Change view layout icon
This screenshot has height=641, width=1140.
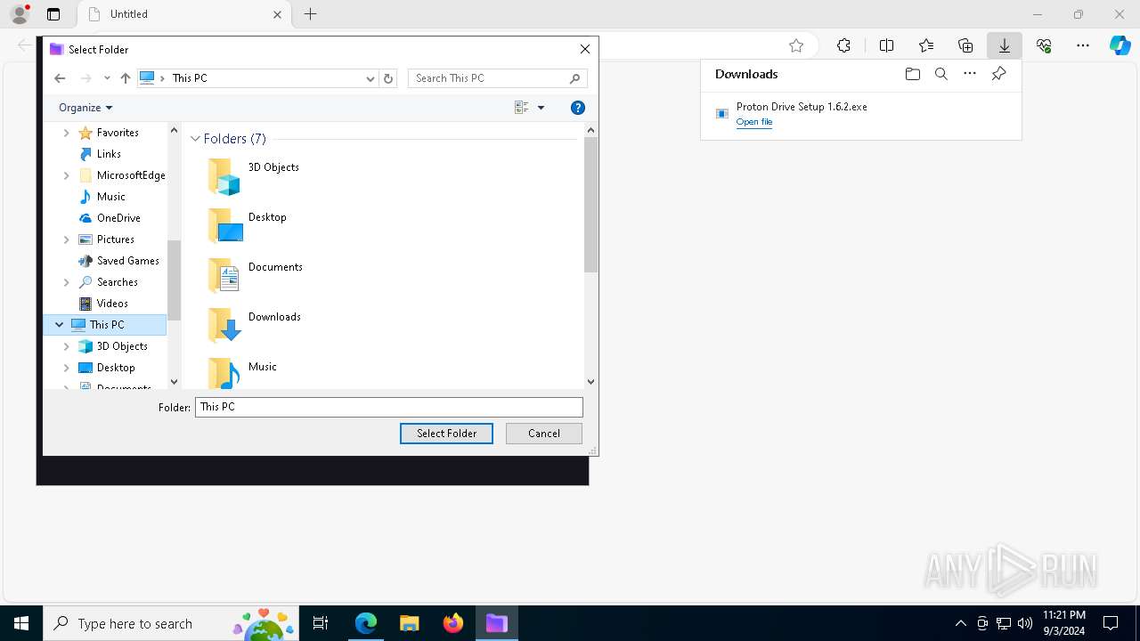tap(522, 108)
